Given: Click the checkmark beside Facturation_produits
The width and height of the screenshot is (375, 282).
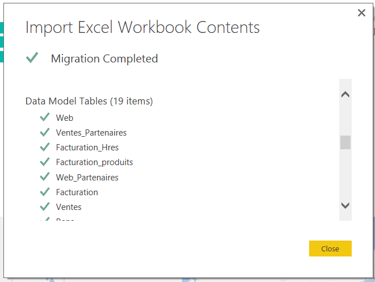Looking at the screenshot, I should pyautogui.click(x=45, y=162).
